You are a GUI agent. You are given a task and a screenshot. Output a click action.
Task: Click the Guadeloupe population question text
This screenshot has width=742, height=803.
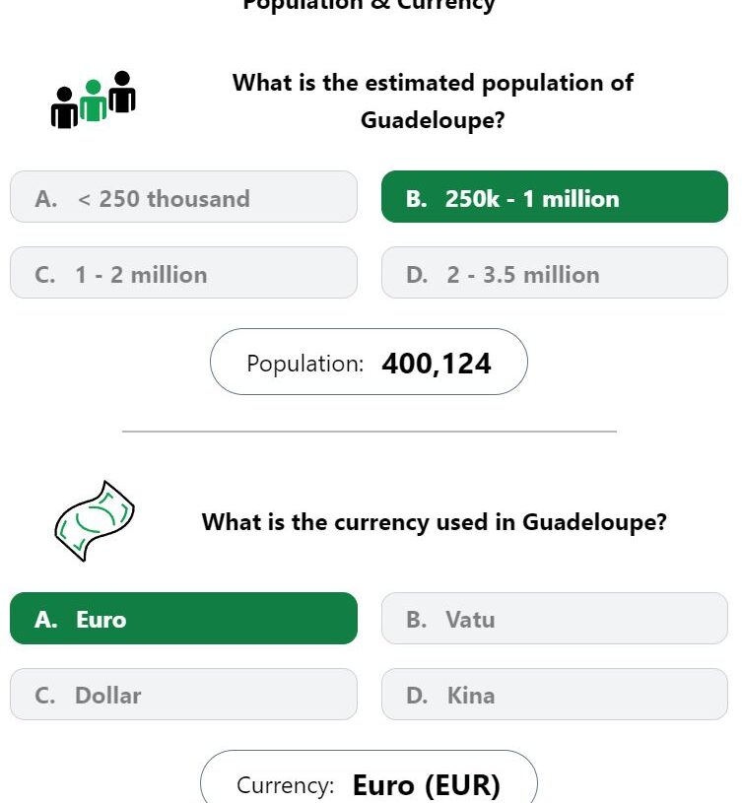pyautogui.click(x=433, y=100)
